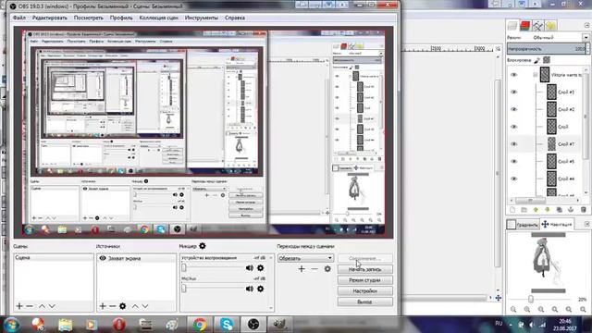Open the Профиль menu
The width and height of the screenshot is (592, 333).
[x=121, y=18]
